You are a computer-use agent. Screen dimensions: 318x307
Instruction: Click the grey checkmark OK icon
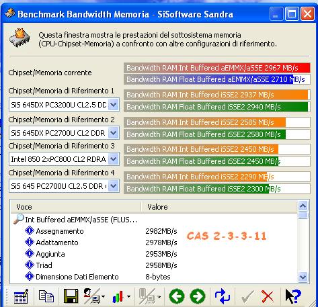[247, 297]
